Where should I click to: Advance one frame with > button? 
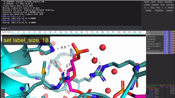162,8
